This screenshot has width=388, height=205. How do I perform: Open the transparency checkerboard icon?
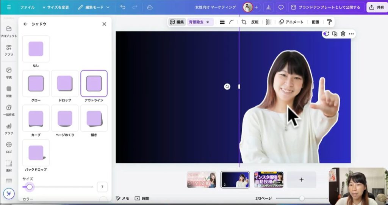click(269, 22)
